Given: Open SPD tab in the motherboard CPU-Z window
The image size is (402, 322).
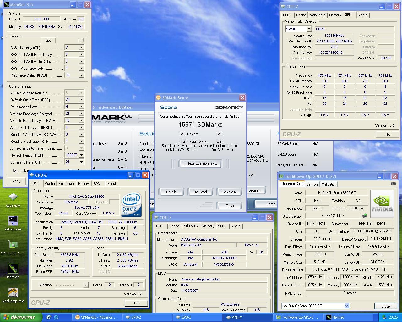Looking at the screenshot, I should (221, 226).
